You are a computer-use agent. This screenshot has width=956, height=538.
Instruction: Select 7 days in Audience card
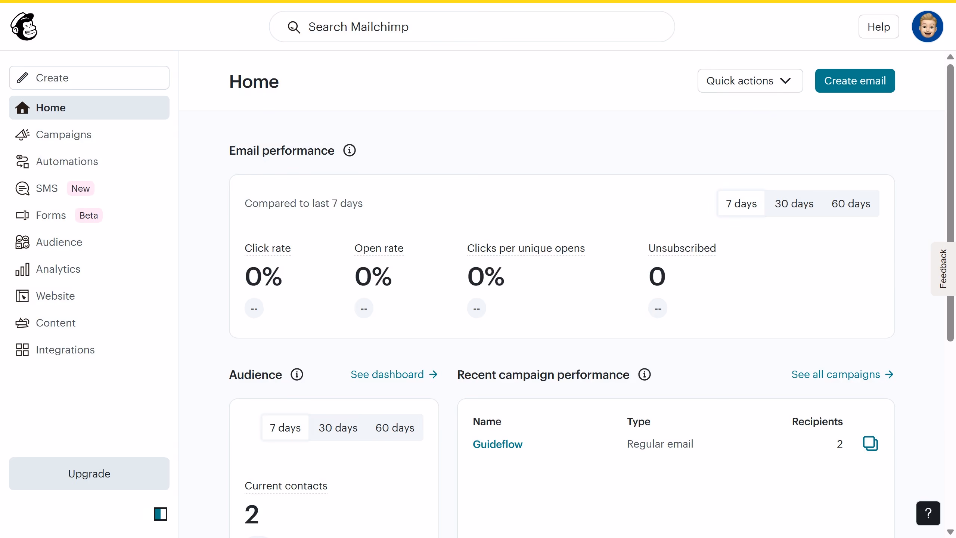point(285,427)
